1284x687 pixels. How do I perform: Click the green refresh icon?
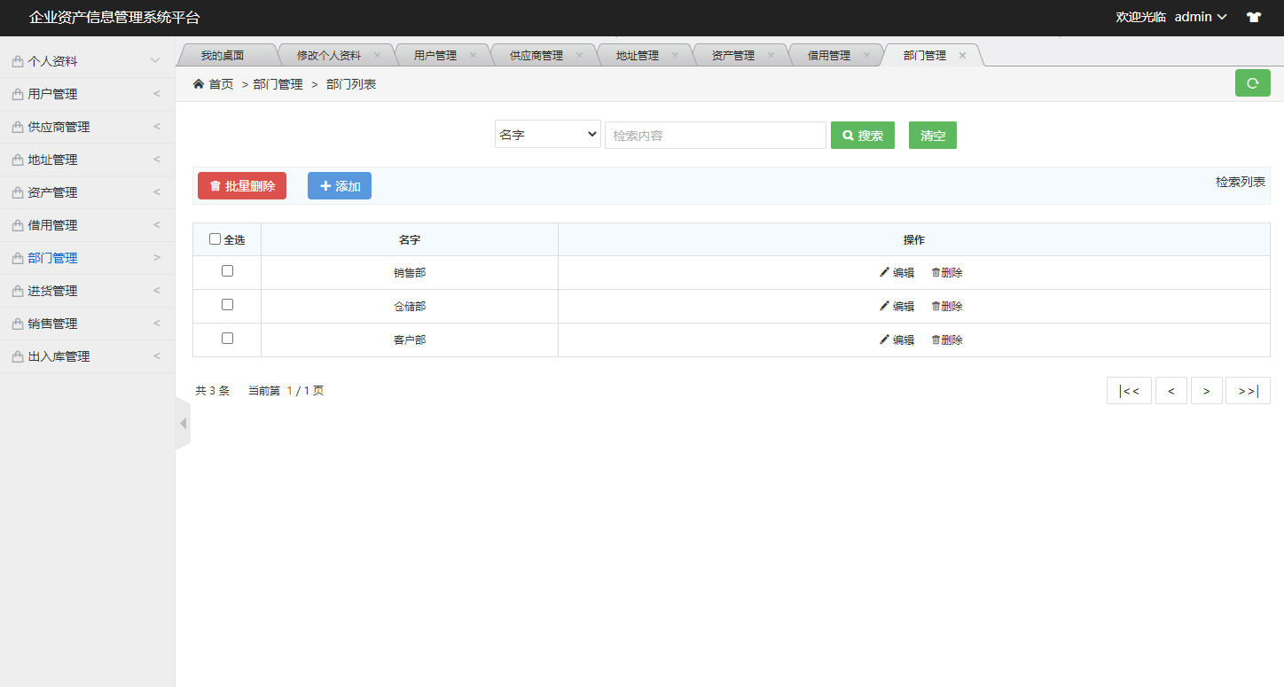1252,82
